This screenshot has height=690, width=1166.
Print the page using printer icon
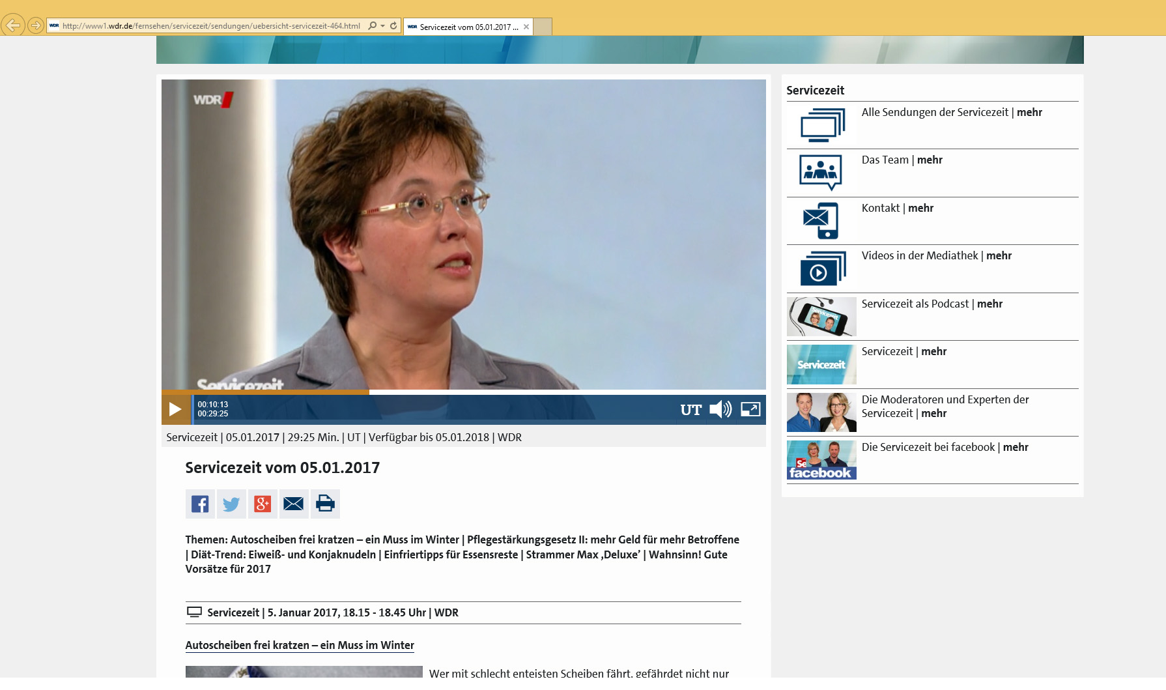pos(325,504)
